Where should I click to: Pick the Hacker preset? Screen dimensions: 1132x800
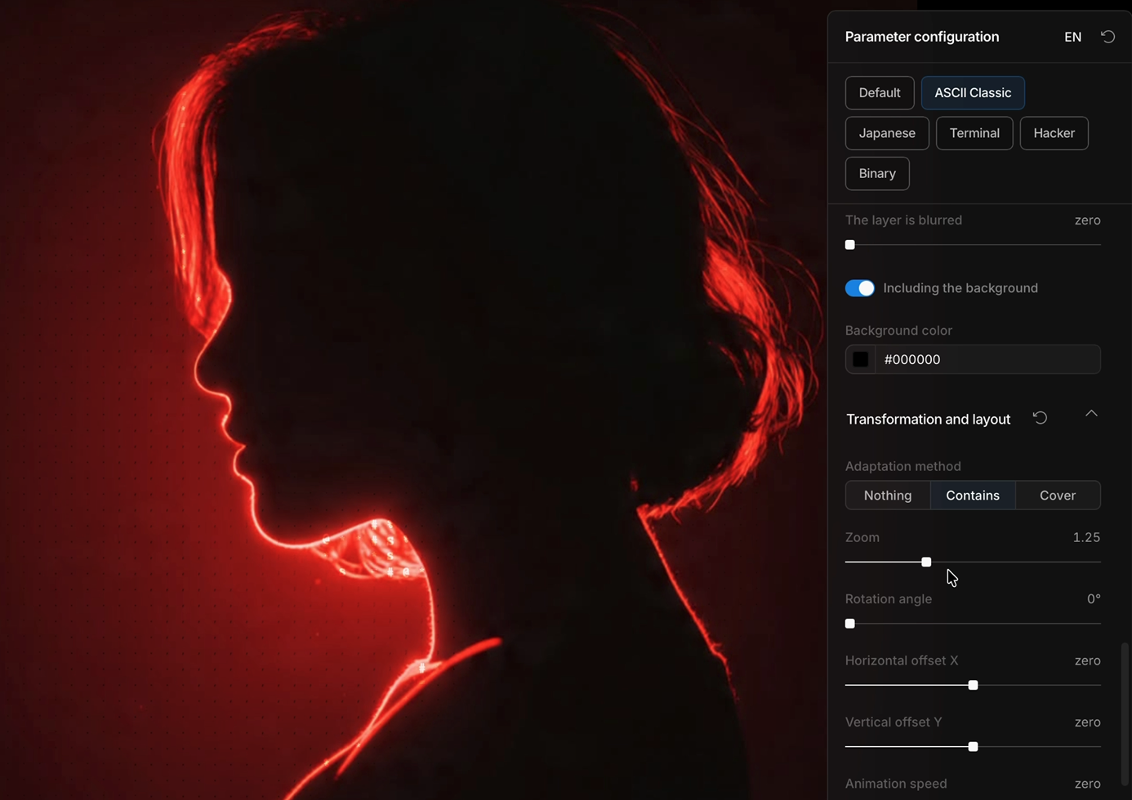[x=1054, y=133]
